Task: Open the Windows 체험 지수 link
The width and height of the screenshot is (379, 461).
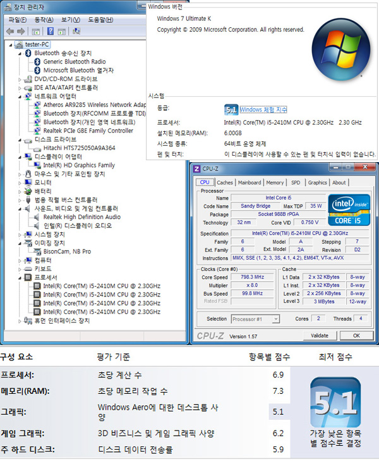Action: point(263,110)
